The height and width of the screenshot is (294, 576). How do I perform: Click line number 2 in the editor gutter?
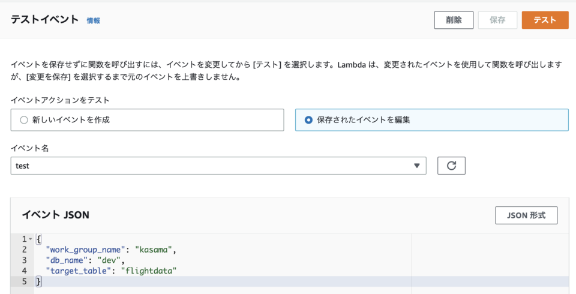[25, 249]
